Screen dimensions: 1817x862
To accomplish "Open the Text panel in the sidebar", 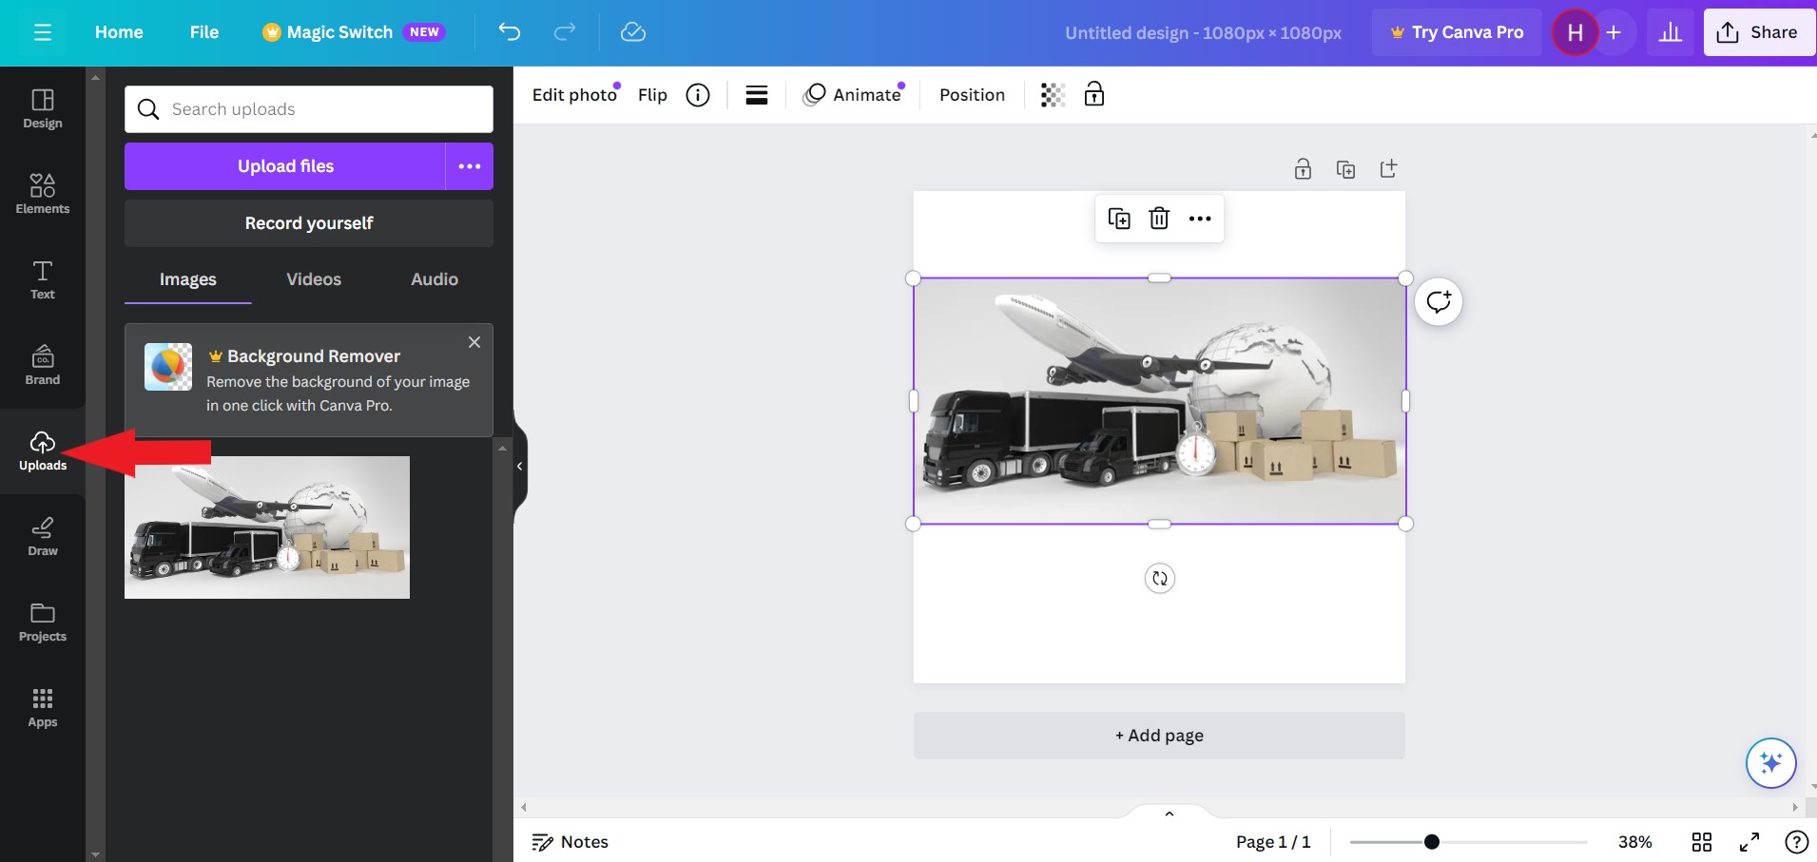I will (42, 278).
